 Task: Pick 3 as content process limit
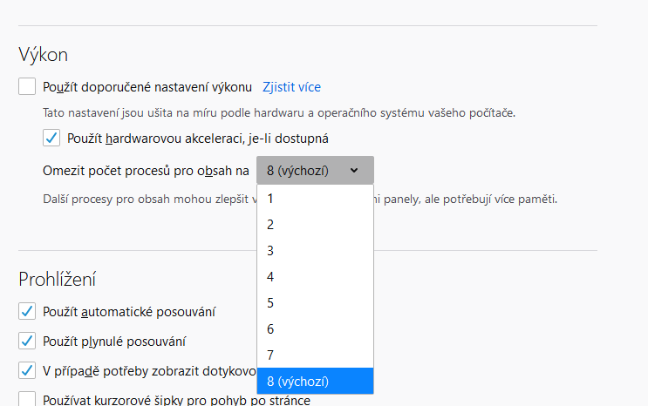click(315, 251)
